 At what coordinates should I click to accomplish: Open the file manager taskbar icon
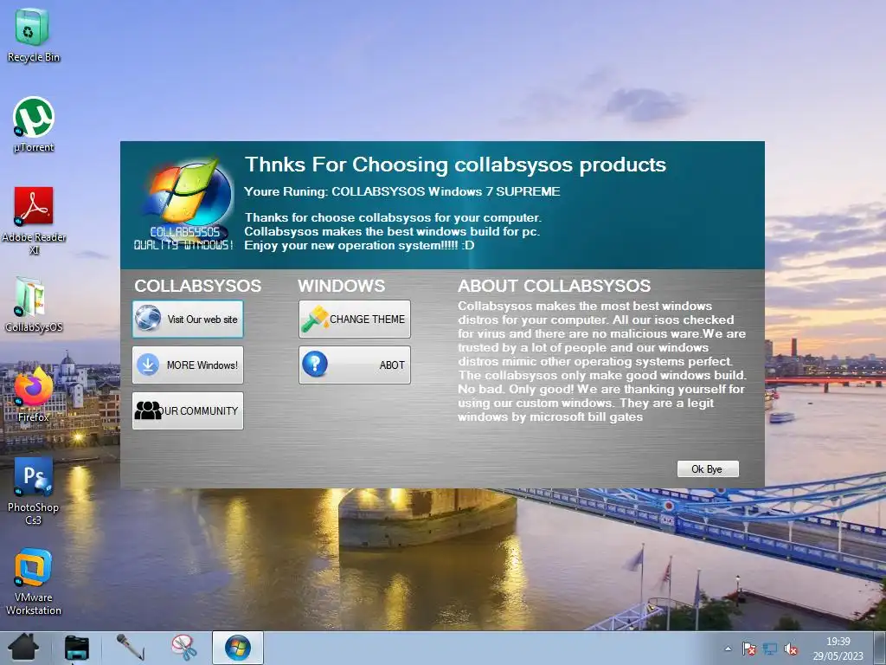(x=76, y=648)
